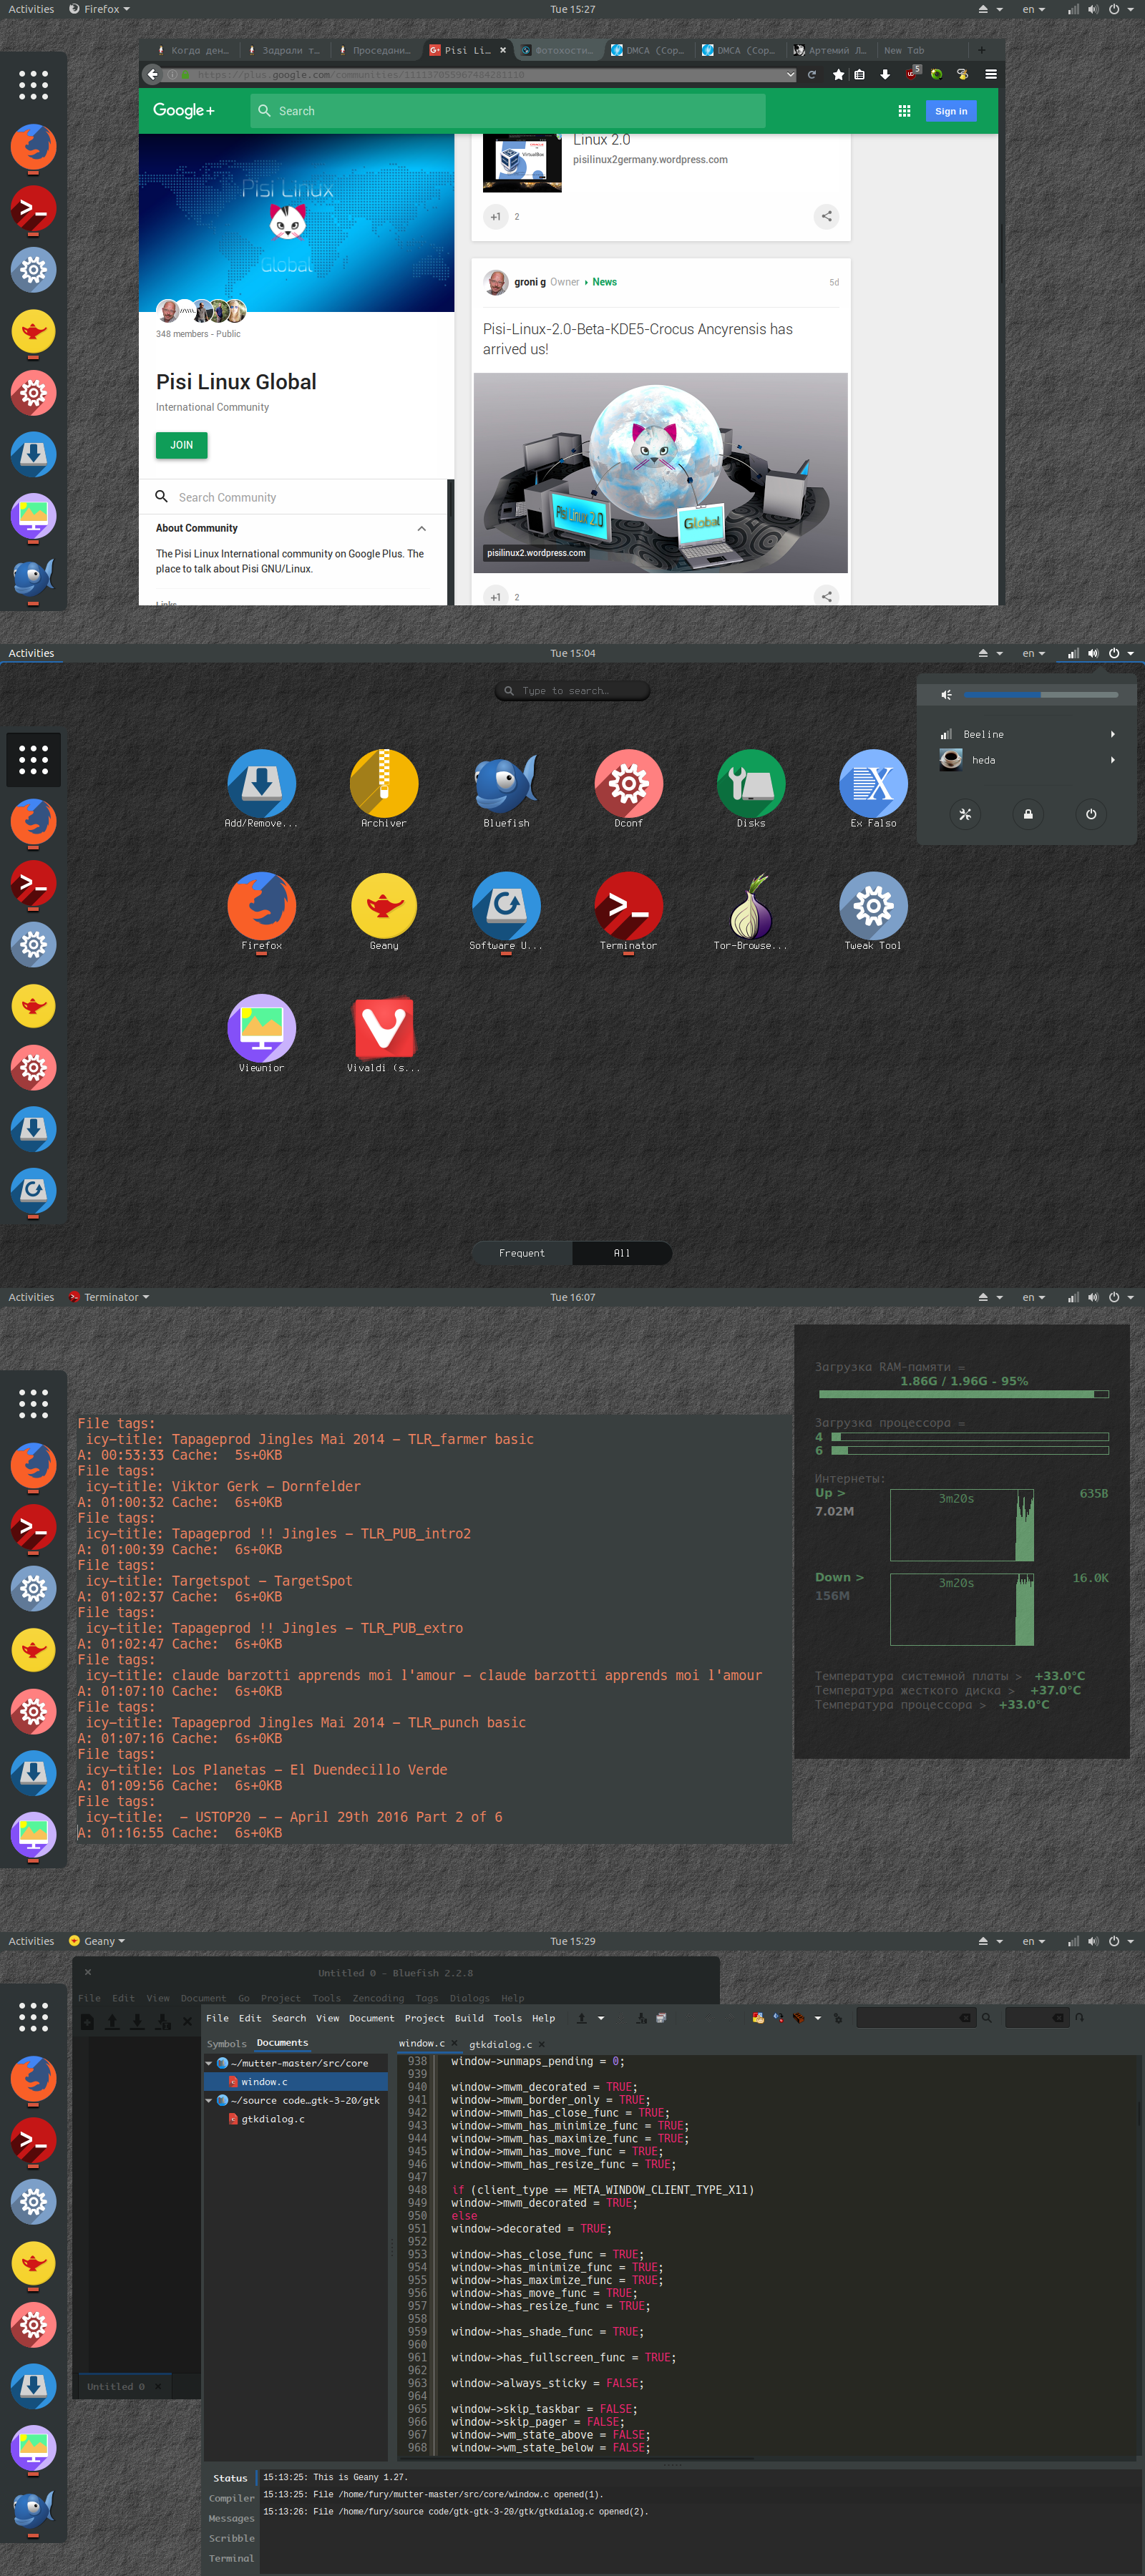Open the Terminator app menu in top bar
1145x2576 pixels.
(x=108, y=1297)
